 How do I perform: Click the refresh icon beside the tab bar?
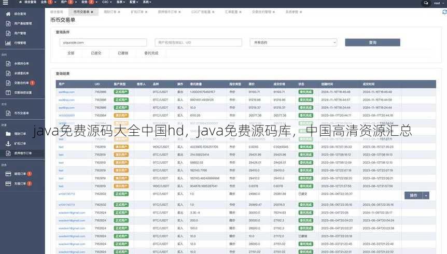coord(444,12)
